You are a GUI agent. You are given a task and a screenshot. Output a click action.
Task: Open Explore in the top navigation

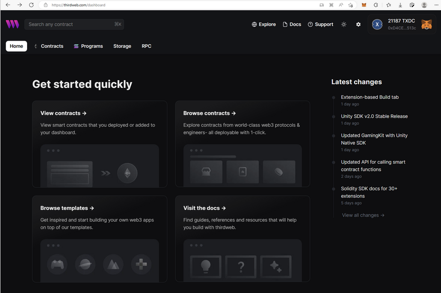264,25
